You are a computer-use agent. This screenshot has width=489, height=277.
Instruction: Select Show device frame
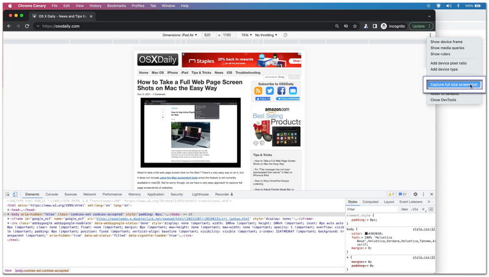[x=446, y=42]
